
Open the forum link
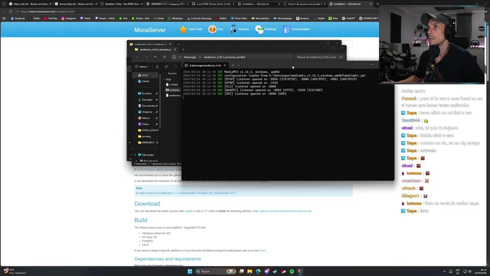[x=262, y=251]
